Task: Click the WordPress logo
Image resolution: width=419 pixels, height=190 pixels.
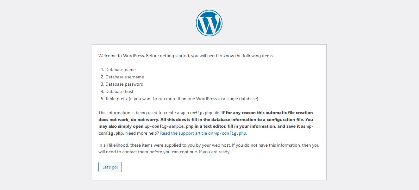Action: (209, 23)
